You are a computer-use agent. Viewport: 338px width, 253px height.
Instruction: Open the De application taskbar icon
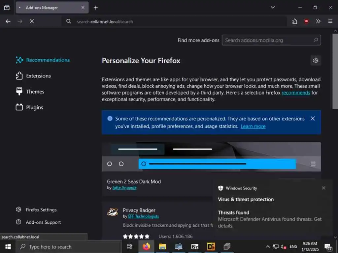211,246
